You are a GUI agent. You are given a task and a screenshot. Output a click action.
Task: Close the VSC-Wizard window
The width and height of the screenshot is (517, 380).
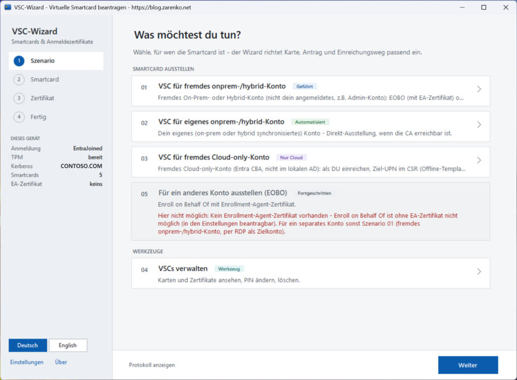click(x=506, y=7)
